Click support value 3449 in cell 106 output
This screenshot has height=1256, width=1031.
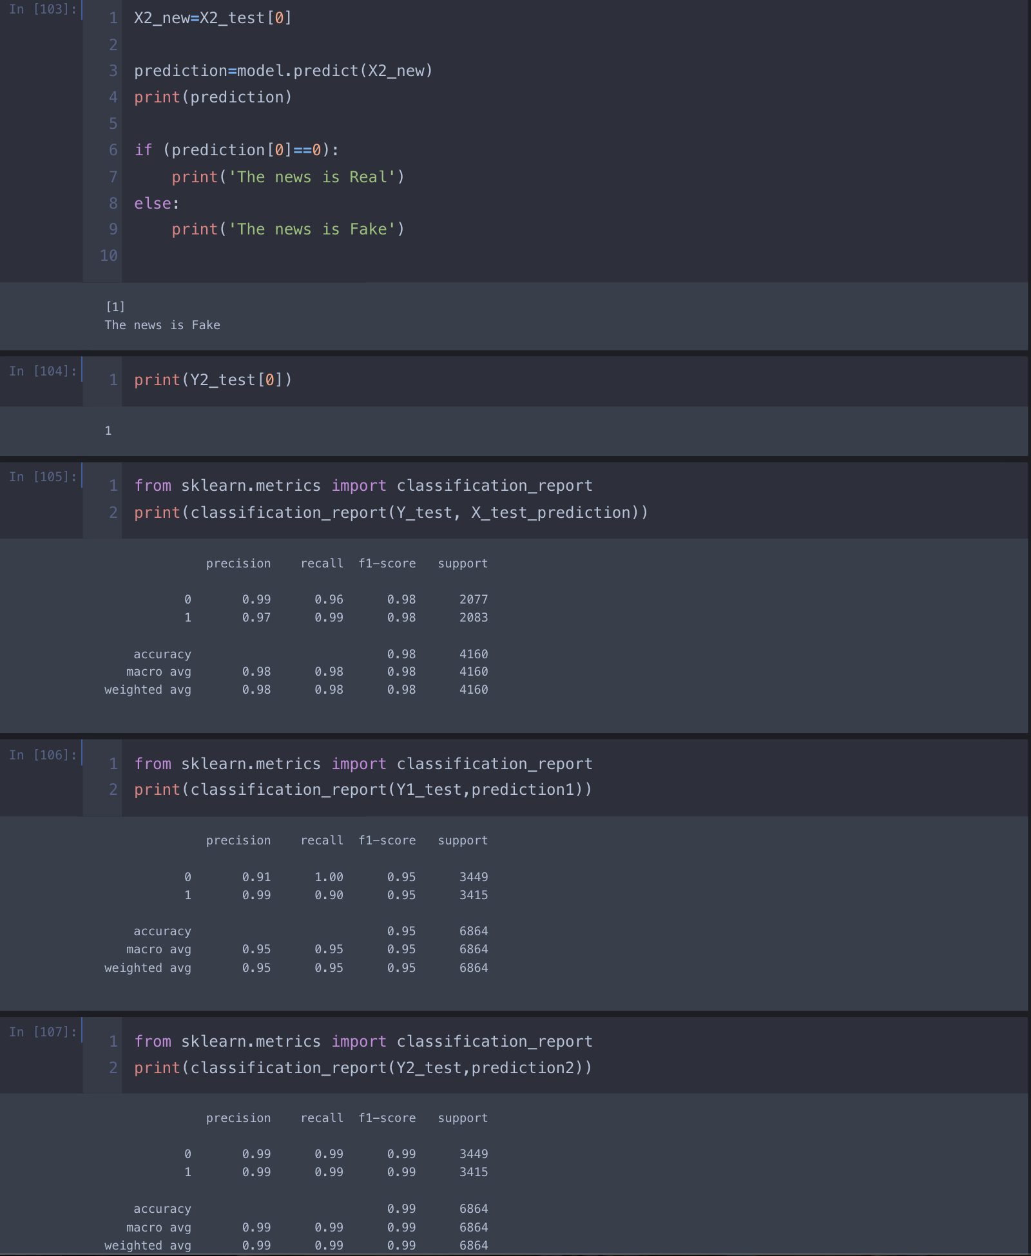click(x=474, y=877)
